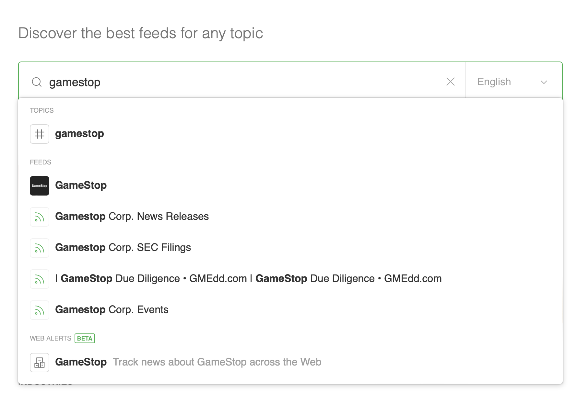The height and width of the screenshot is (393, 577).
Task: Click the language dropdown chevron arrow
Action: pyautogui.click(x=544, y=82)
